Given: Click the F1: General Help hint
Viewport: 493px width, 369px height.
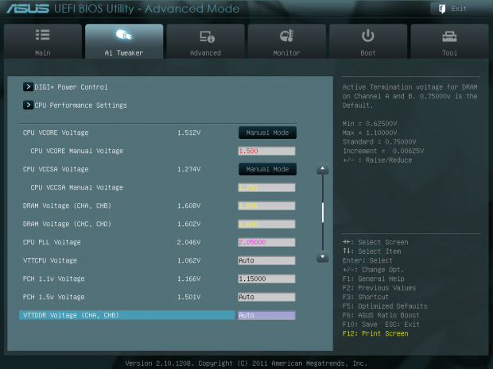Looking at the screenshot, I should [x=374, y=279].
